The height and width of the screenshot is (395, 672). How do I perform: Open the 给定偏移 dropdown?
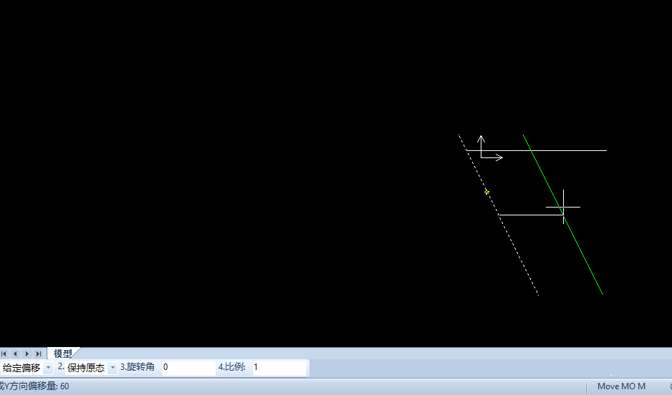point(48,368)
